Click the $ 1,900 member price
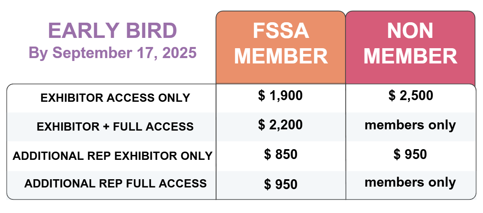Viewport: 483px width, 213px height. 281,96
